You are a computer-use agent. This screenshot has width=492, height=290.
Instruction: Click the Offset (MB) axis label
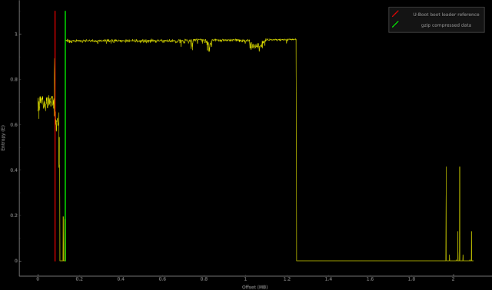pos(254,287)
